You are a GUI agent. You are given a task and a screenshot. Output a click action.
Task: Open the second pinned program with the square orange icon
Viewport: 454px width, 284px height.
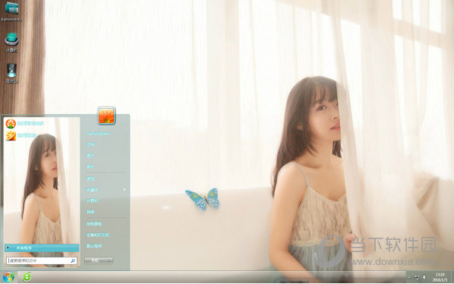(x=22, y=135)
